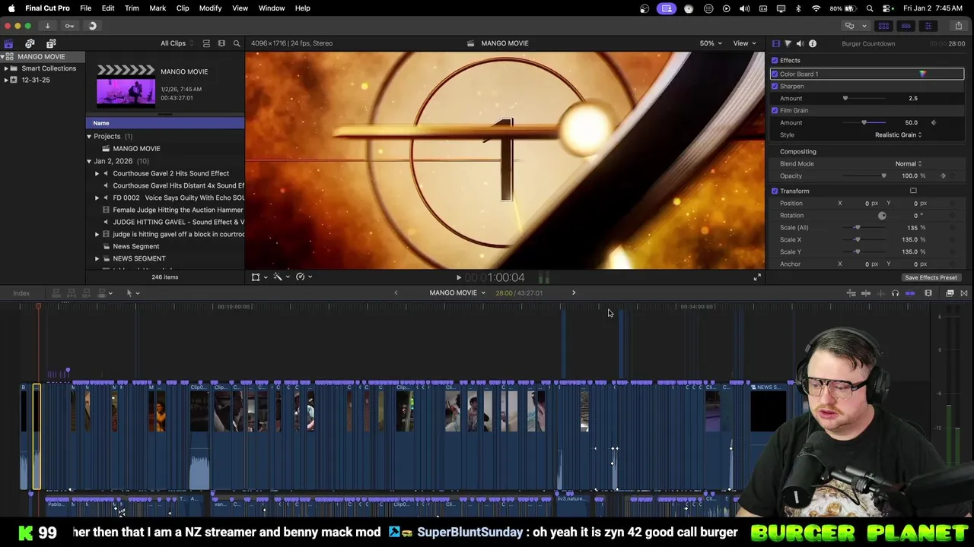Toggle clip appearance and filmstrip options
The width and height of the screenshot is (974, 547).
coord(221,43)
